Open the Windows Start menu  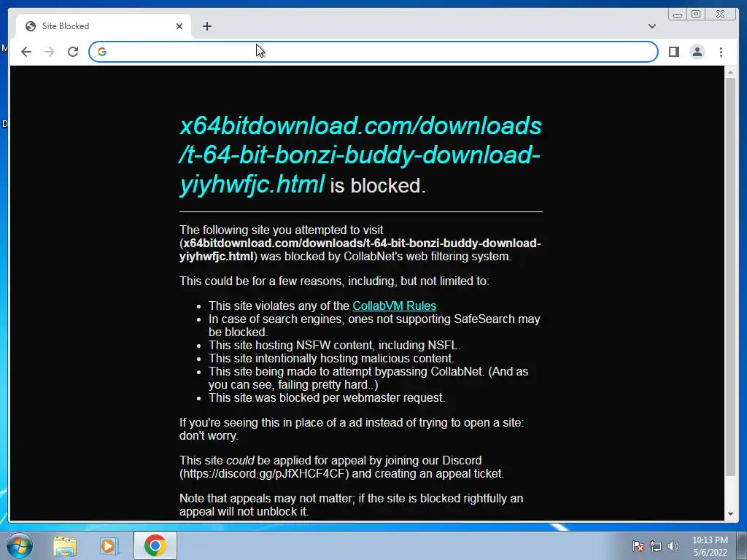click(19, 545)
